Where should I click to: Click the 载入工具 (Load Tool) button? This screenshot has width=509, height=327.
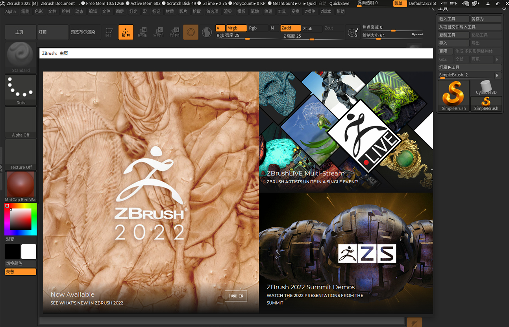pyautogui.click(x=453, y=19)
